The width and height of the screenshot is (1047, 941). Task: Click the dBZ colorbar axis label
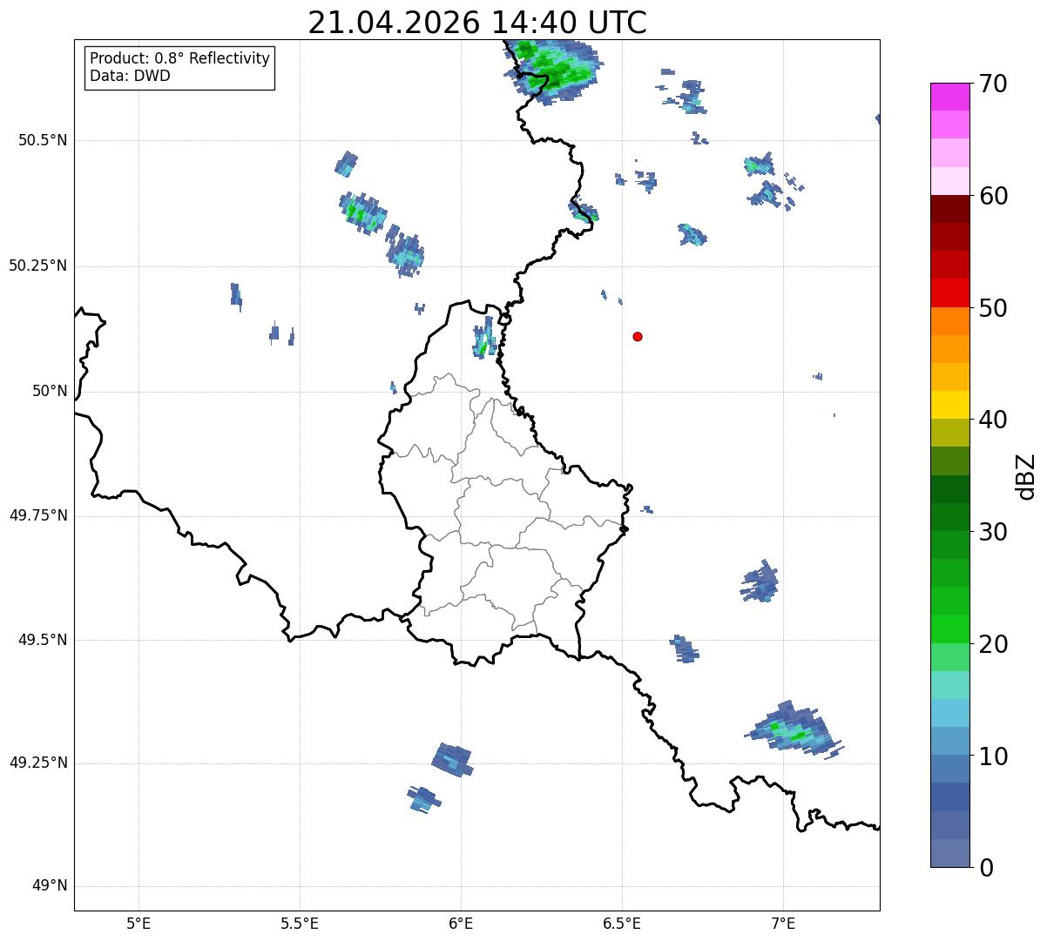(1026, 475)
